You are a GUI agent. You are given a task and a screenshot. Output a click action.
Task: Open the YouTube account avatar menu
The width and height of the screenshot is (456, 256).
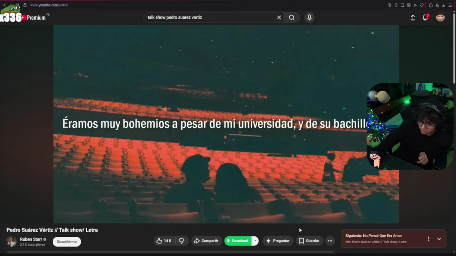(x=440, y=17)
